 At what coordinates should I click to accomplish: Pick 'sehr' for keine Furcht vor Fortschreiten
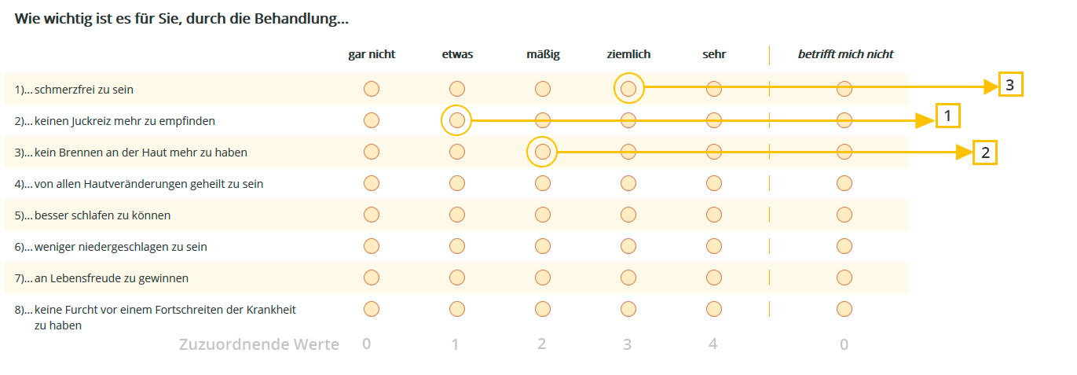tap(713, 309)
